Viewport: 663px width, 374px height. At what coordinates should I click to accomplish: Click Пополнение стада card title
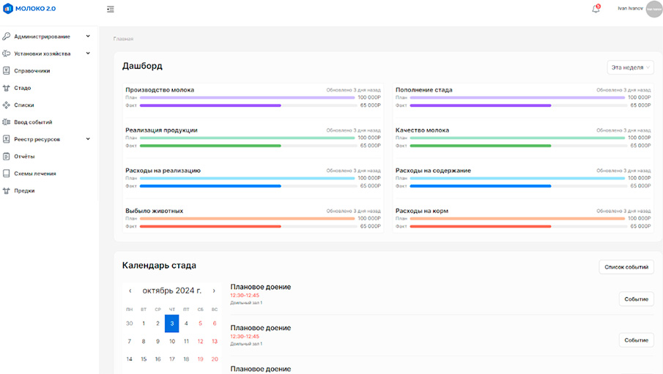pyautogui.click(x=423, y=89)
